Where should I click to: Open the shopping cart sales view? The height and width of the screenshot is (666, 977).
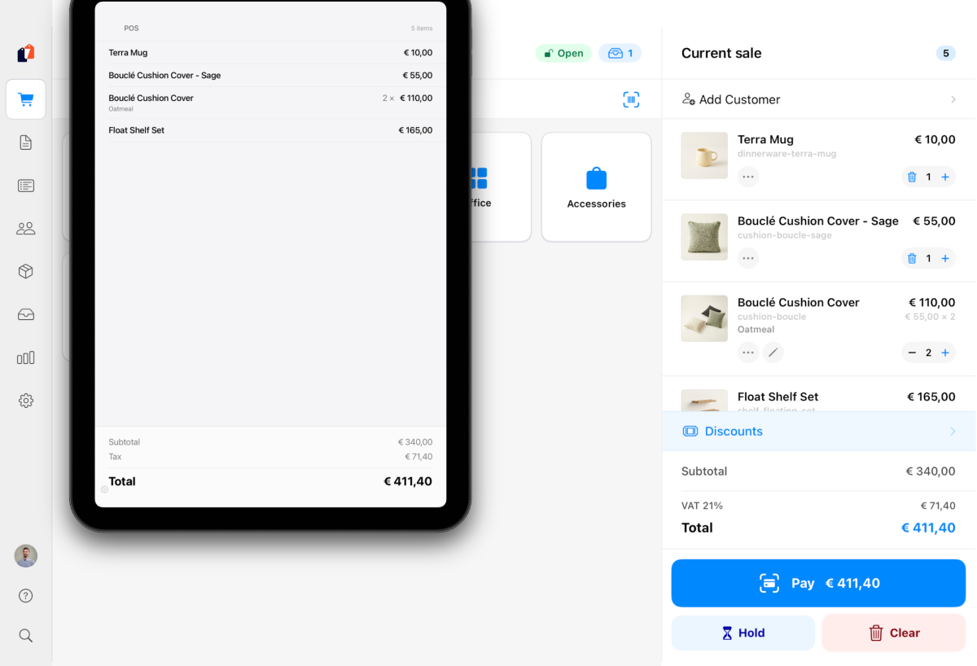(x=26, y=99)
